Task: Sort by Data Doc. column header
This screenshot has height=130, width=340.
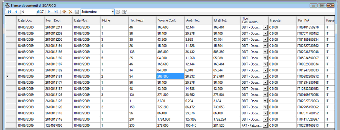Action: coord(30,21)
